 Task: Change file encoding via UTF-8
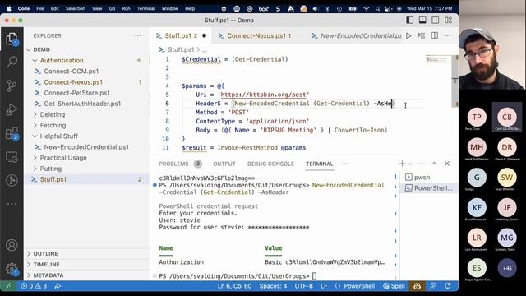coord(303,286)
